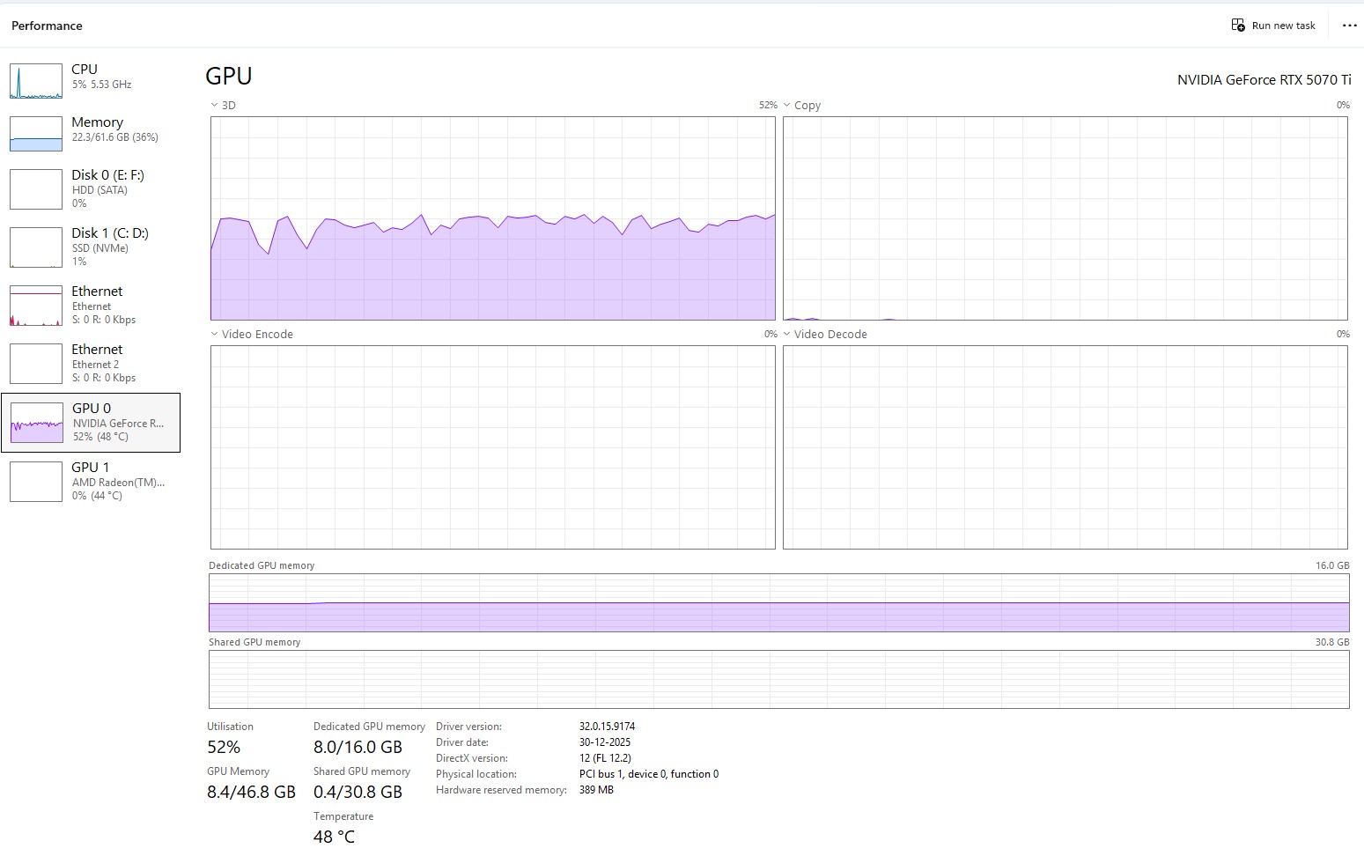
Task: Click the GPU 0 mini graph thumbnail
Action: 36,423
